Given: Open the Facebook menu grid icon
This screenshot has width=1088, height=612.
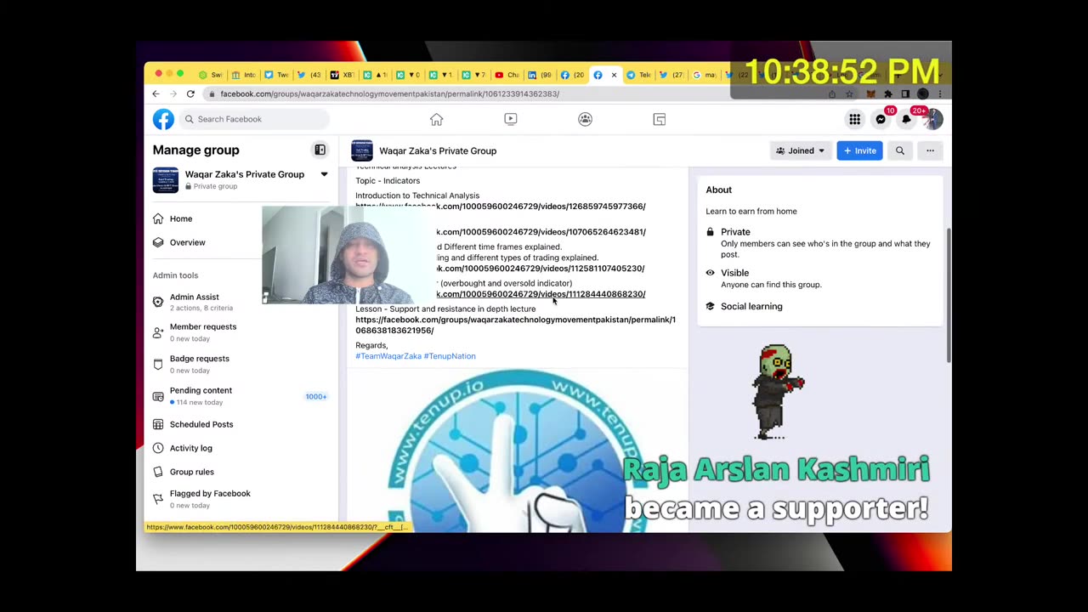Looking at the screenshot, I should [x=854, y=119].
